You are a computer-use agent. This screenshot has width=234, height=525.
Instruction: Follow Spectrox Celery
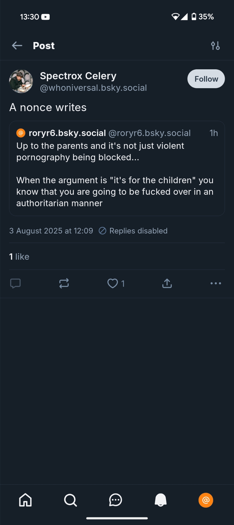tap(206, 79)
